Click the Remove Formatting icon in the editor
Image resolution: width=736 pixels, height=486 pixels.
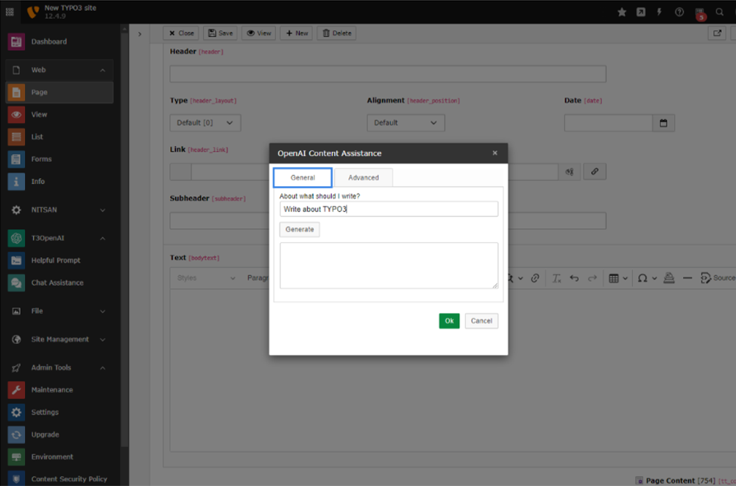pyautogui.click(x=557, y=278)
